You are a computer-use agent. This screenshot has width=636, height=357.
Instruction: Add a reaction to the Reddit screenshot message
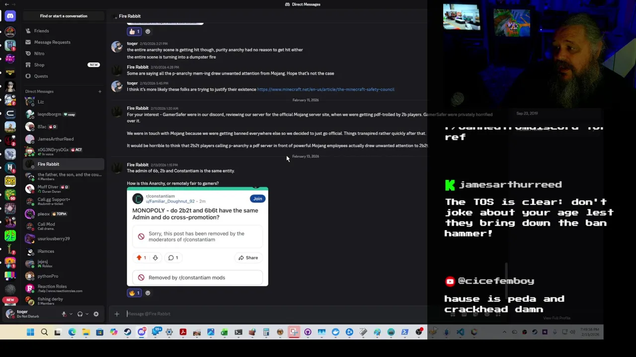coord(148,293)
